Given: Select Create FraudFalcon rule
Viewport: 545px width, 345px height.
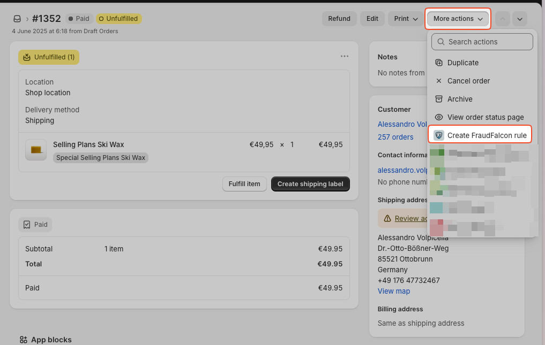Looking at the screenshot, I should tap(480, 135).
